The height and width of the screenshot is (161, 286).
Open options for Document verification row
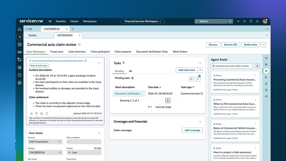(142, 93)
